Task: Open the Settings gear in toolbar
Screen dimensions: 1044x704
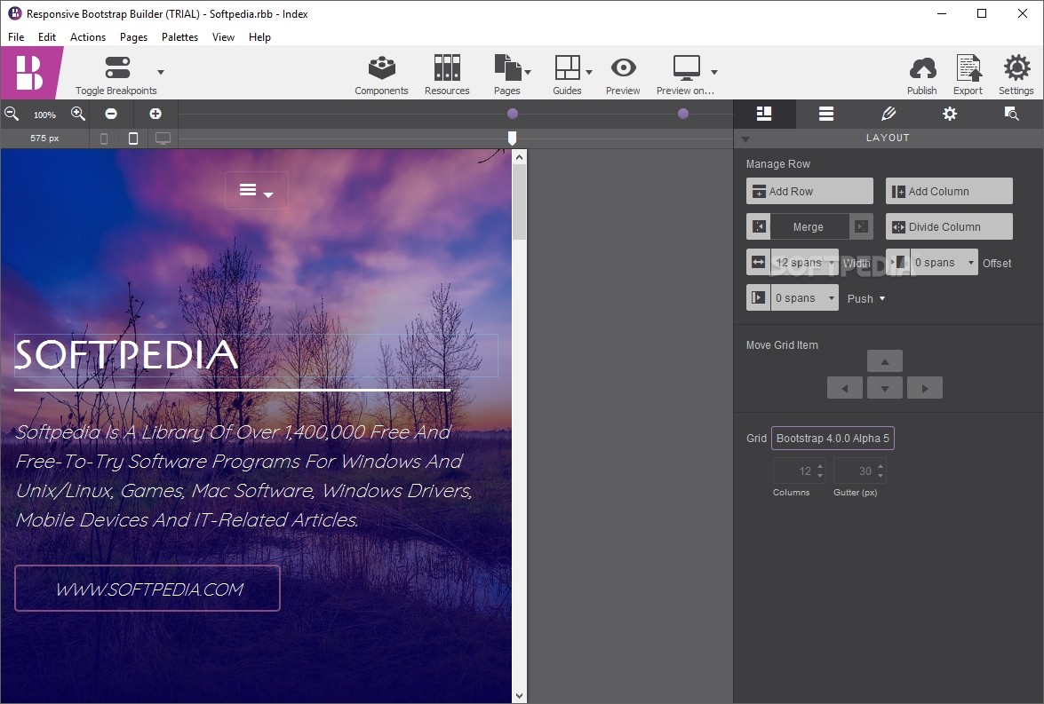Action: [x=1016, y=67]
